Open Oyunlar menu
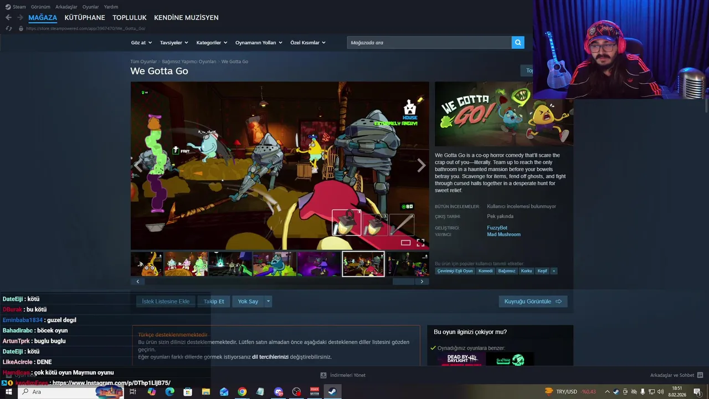Screen dimensions: 709x399 [x=90, y=7]
